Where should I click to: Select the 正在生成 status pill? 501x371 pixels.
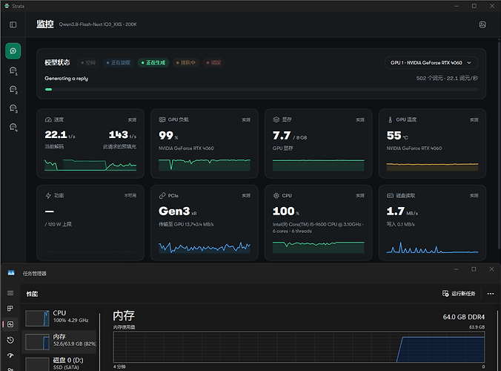[x=153, y=62]
